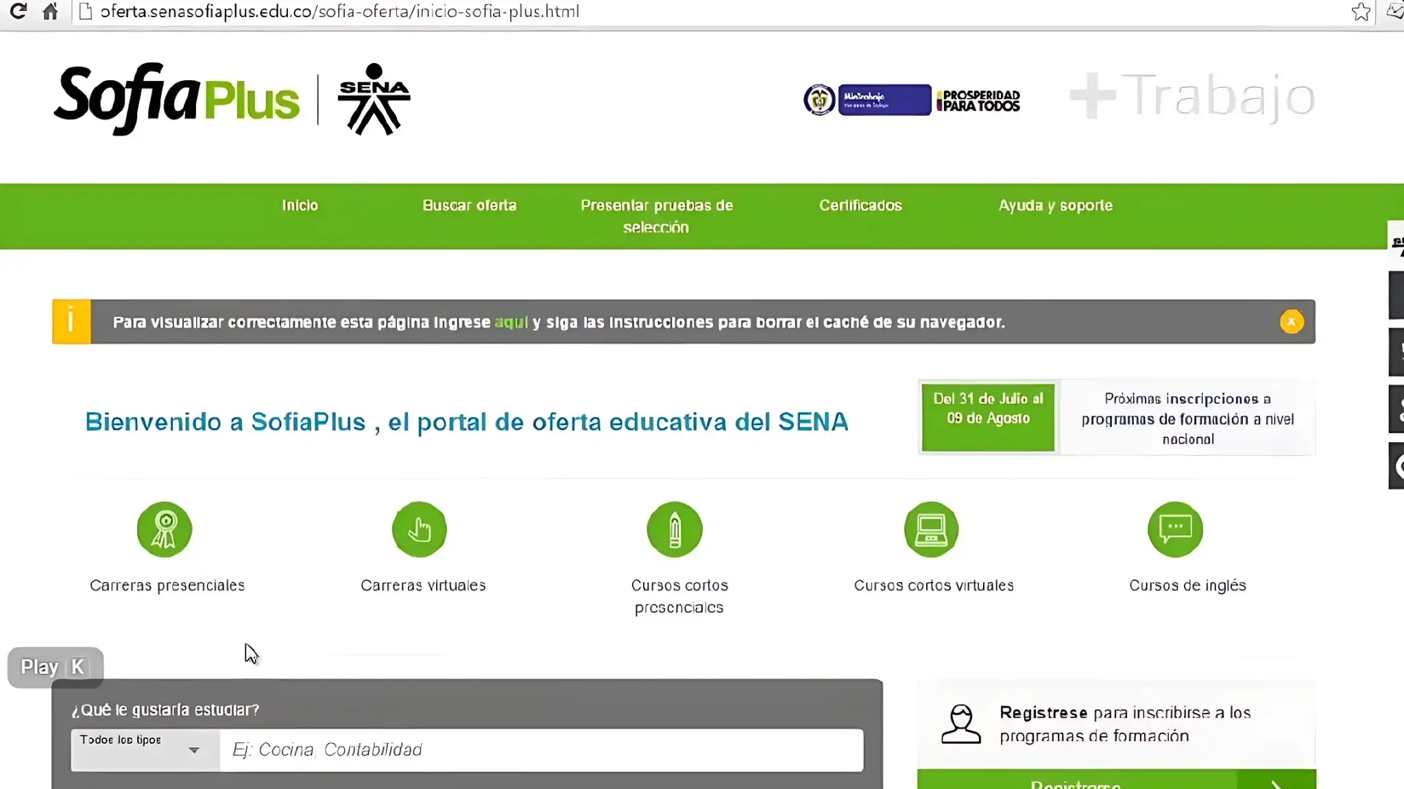Open Ayuda y soporte from the green menu
Image resolution: width=1404 pixels, height=789 pixels.
(x=1055, y=205)
